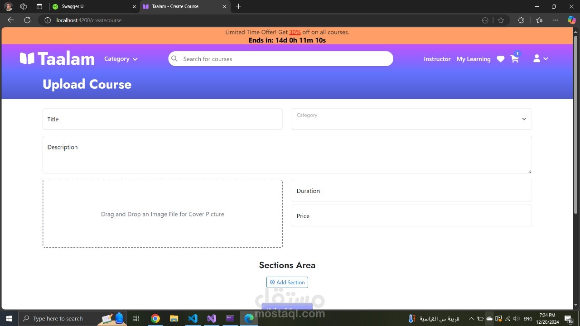The width and height of the screenshot is (580, 326).
Task: Open My Learning link
Action: (x=474, y=59)
